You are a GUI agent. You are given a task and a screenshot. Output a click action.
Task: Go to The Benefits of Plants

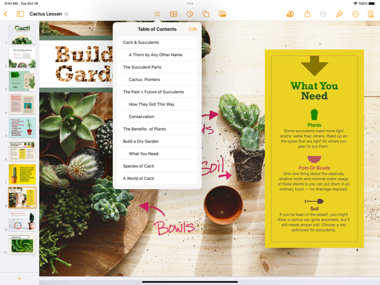point(157,129)
